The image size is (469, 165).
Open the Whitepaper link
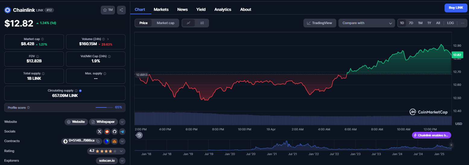pos(103,122)
